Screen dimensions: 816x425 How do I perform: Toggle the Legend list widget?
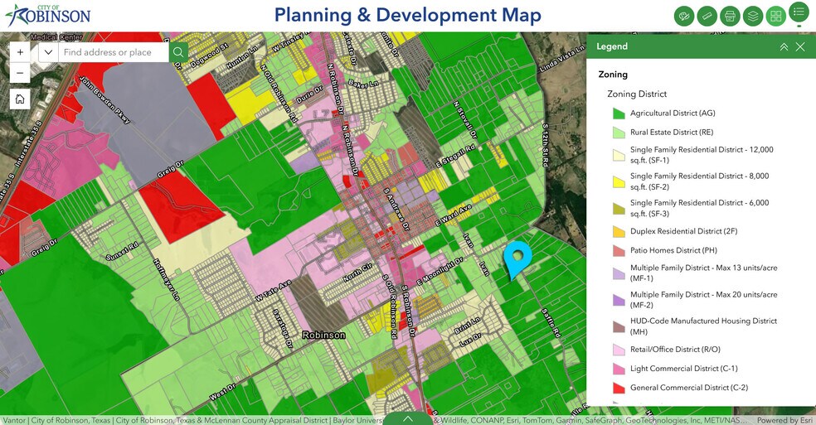pos(799,12)
